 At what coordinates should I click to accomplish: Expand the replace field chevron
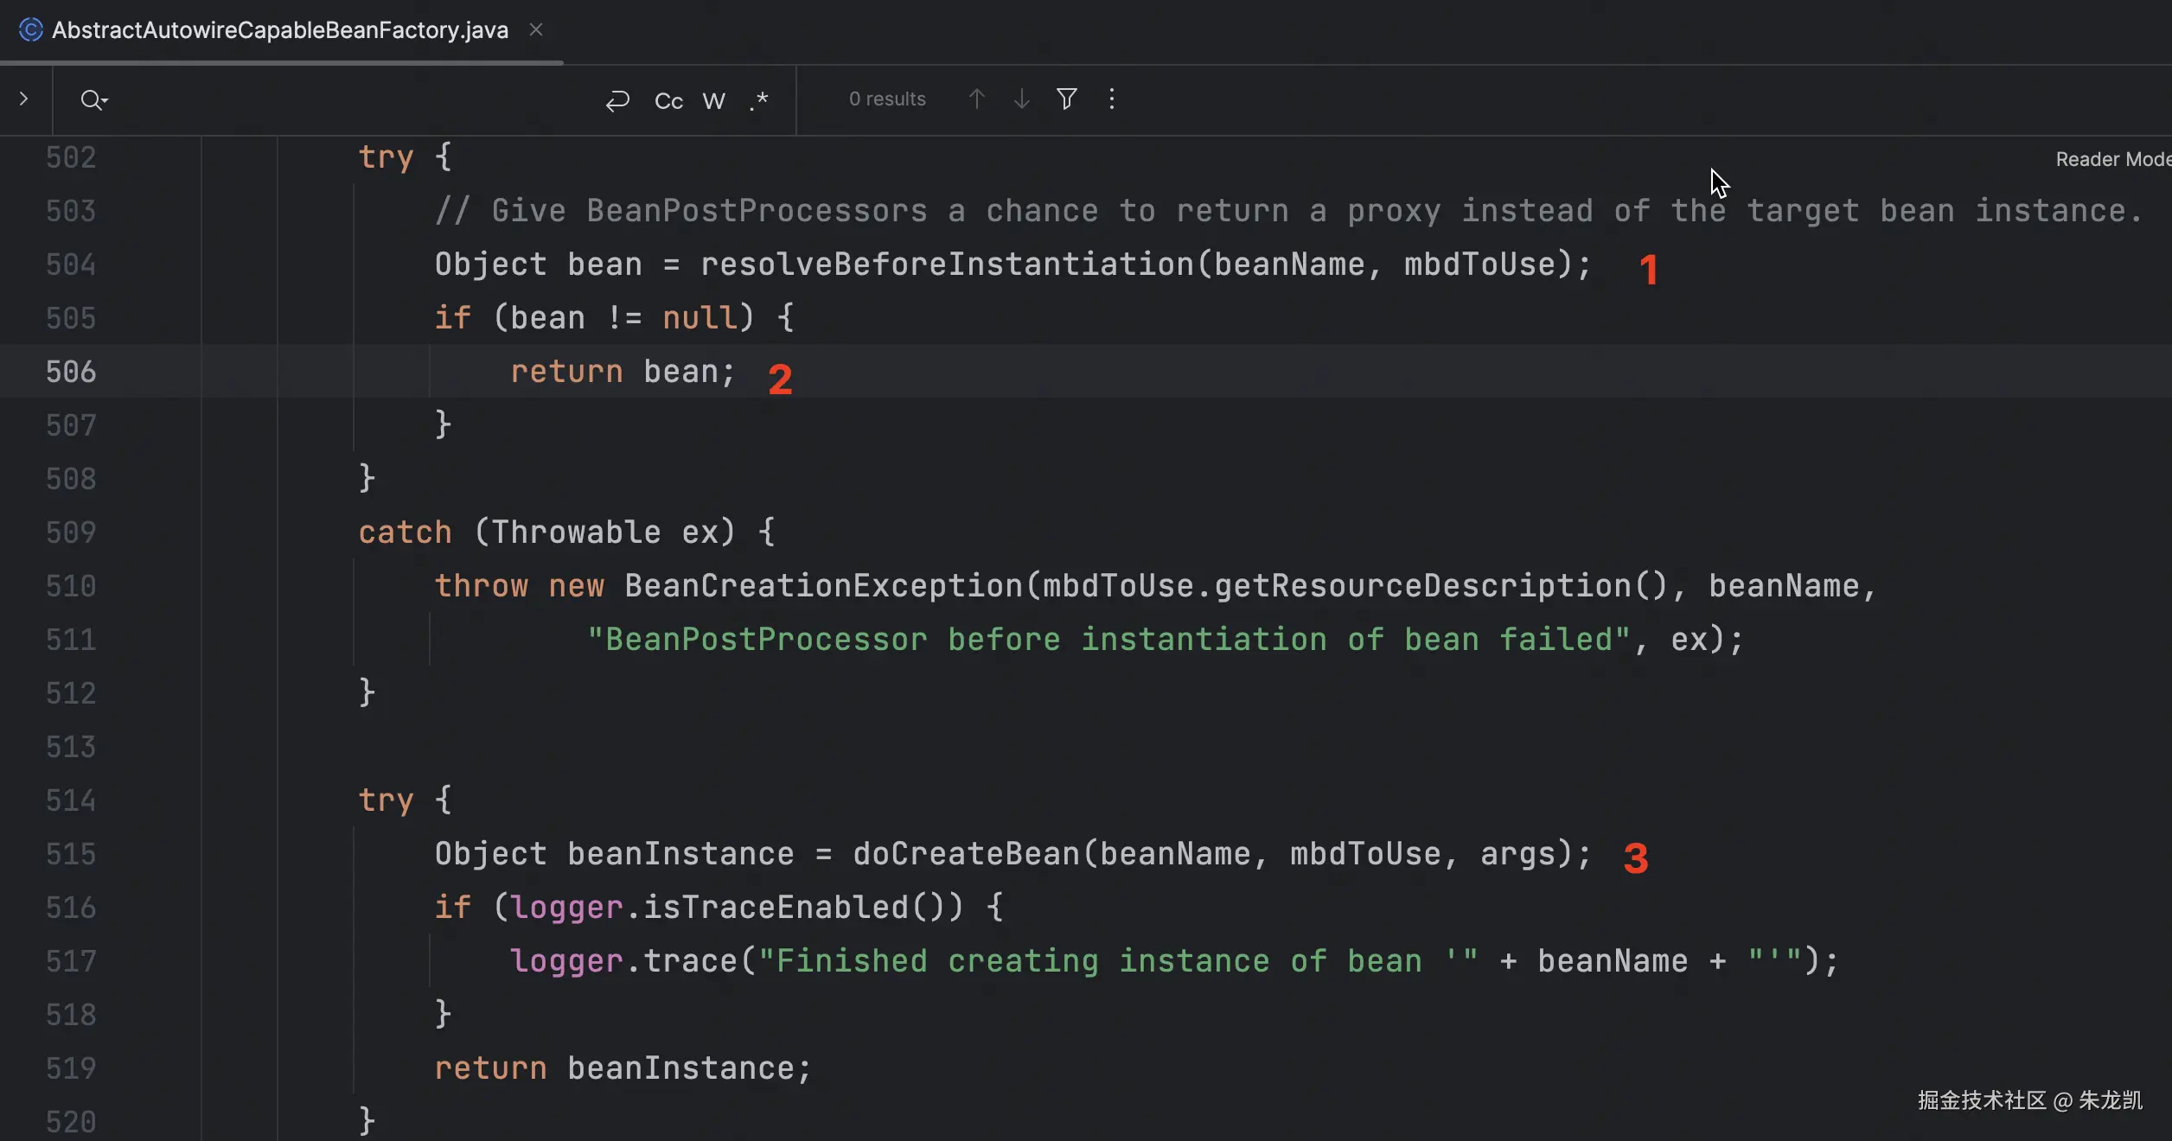(24, 99)
